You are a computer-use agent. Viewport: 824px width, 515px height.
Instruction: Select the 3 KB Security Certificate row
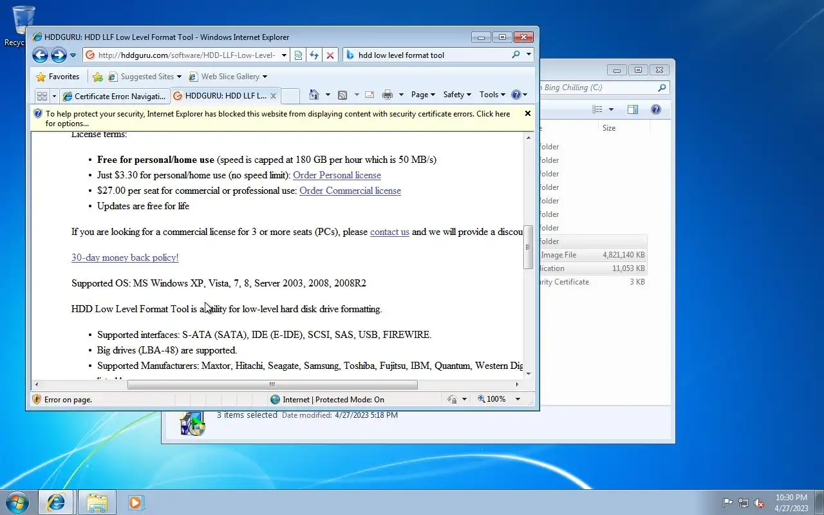(593, 282)
